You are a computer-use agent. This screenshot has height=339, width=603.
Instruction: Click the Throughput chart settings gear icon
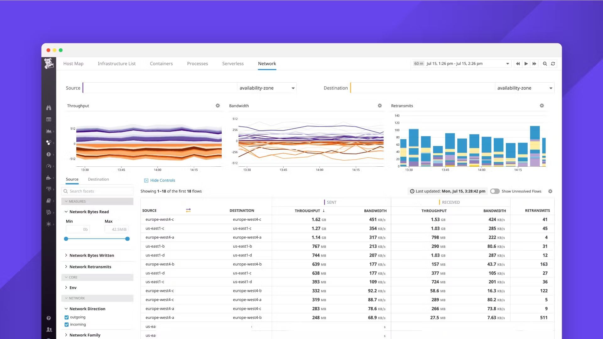(x=217, y=105)
